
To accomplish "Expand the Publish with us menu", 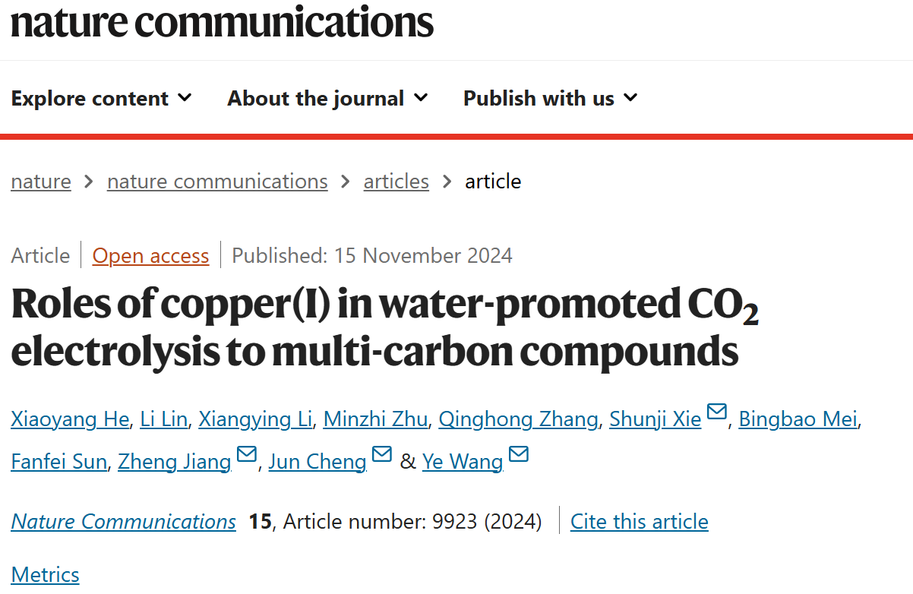I will 551,99.
